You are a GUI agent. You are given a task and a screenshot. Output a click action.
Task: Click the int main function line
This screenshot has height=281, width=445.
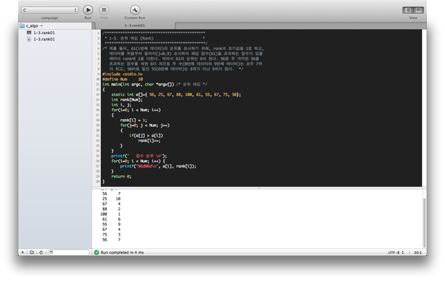point(154,84)
